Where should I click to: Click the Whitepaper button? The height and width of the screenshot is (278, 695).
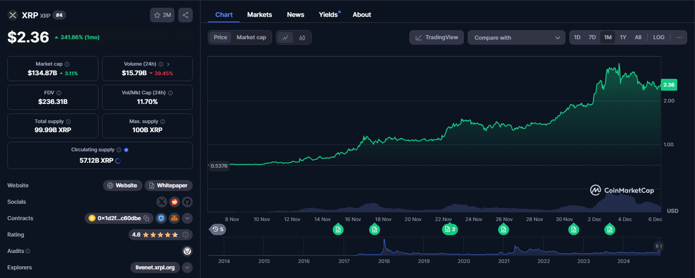click(x=169, y=185)
